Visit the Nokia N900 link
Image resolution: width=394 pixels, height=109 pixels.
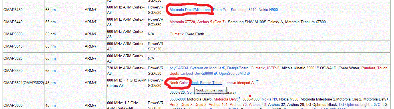point(268,10)
